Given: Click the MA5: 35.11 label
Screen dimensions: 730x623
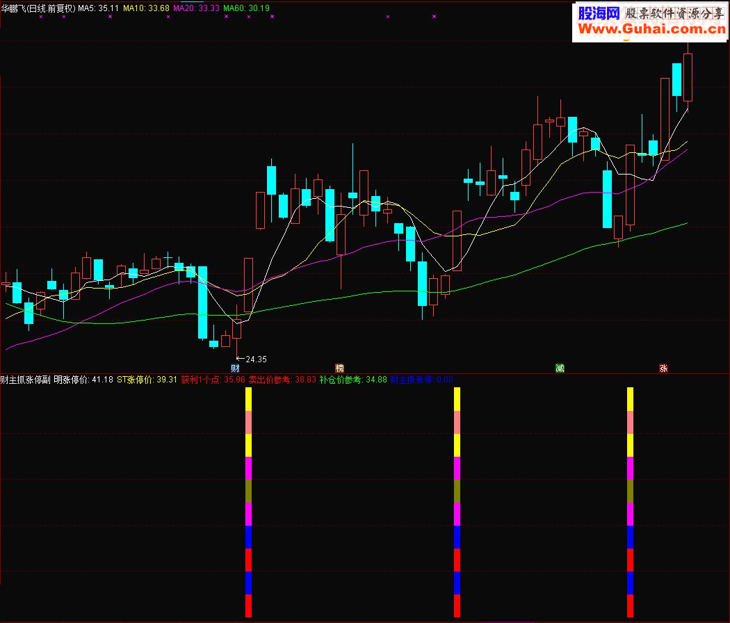Looking at the screenshot, I should tap(98, 8).
